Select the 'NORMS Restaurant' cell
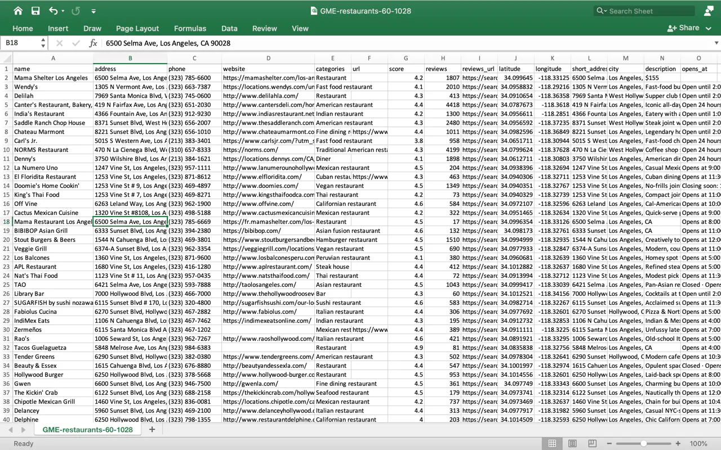The image size is (721, 450). pos(53,150)
